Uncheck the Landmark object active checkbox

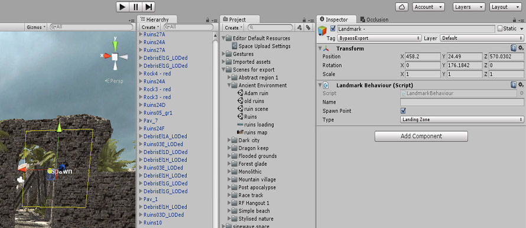pyautogui.click(x=333, y=28)
